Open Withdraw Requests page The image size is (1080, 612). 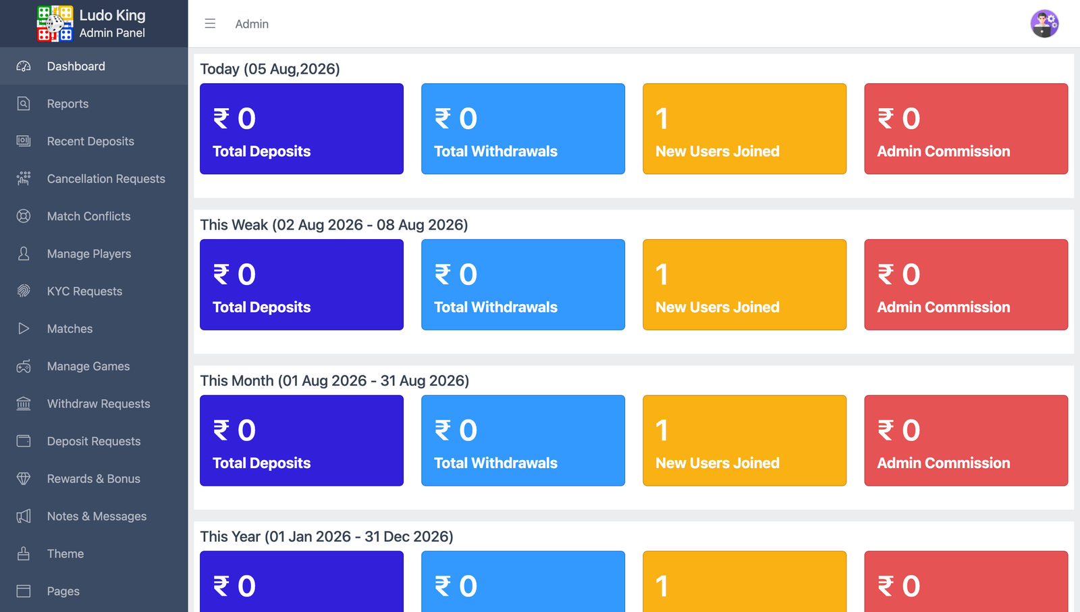coord(94,403)
